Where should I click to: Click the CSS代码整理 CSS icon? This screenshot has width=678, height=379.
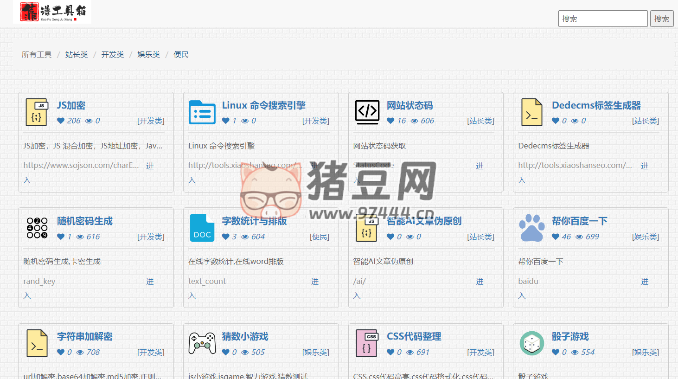point(367,343)
